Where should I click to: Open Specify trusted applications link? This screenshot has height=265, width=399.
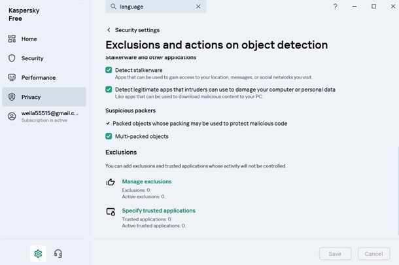158,211
